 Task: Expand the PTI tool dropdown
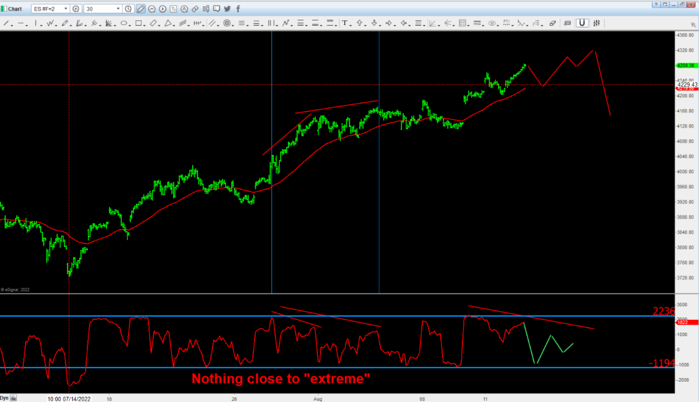[513, 25]
